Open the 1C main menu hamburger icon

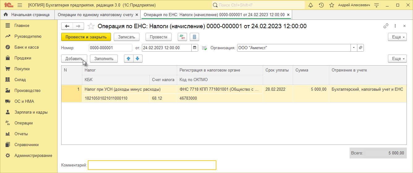[x=20, y=5]
